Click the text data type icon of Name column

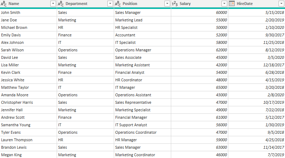[x=4, y=4]
